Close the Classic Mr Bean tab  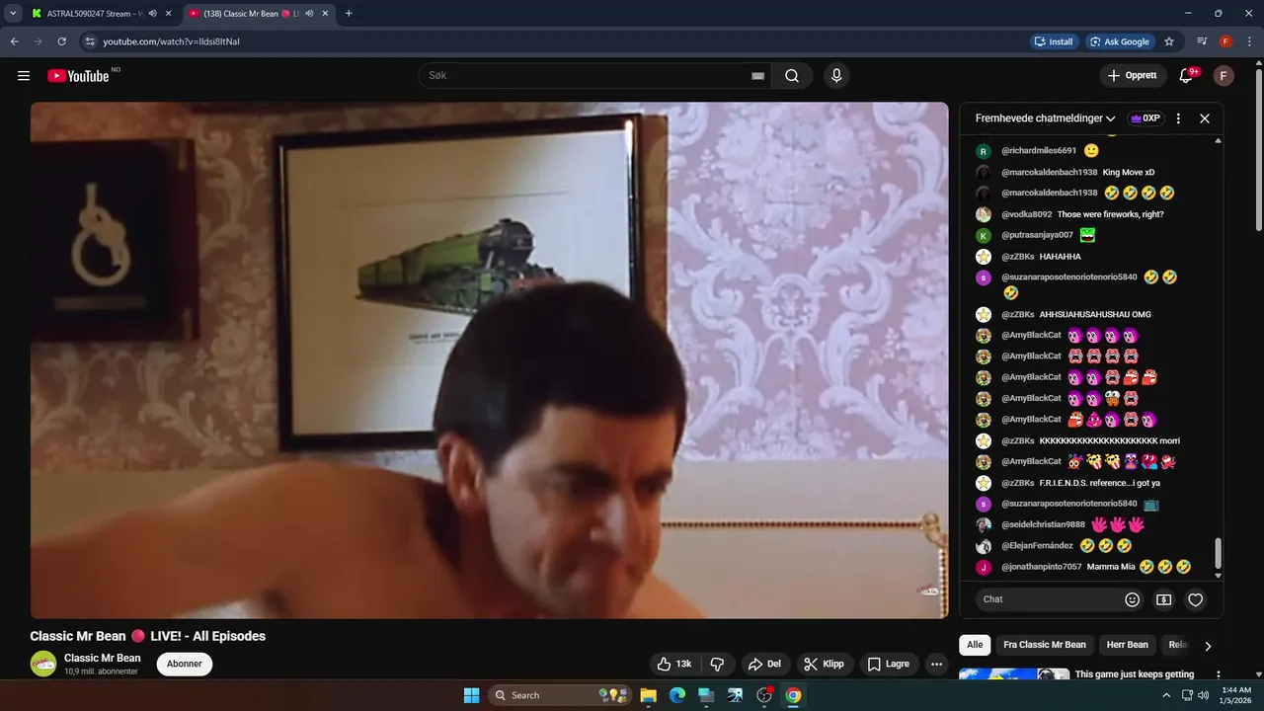[x=325, y=14]
